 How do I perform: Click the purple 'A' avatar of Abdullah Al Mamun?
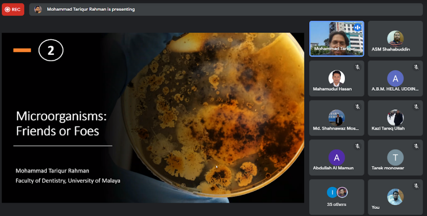pos(337,158)
